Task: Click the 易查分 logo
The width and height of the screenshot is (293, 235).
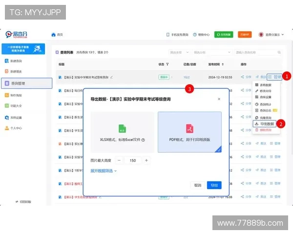Action: pyautogui.click(x=17, y=34)
